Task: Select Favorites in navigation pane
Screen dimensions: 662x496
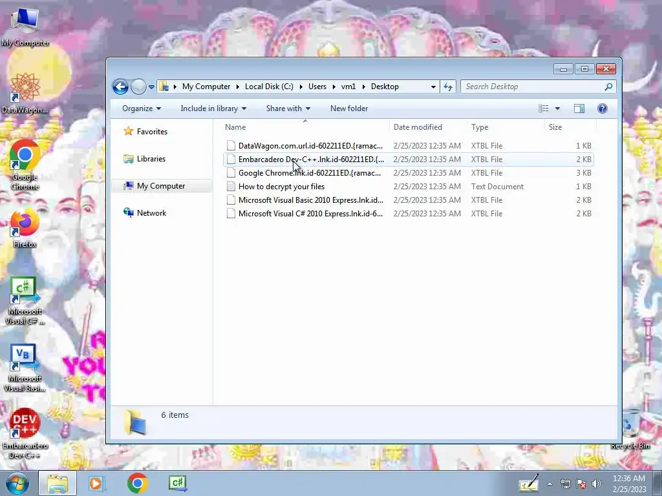Action: pyautogui.click(x=145, y=132)
